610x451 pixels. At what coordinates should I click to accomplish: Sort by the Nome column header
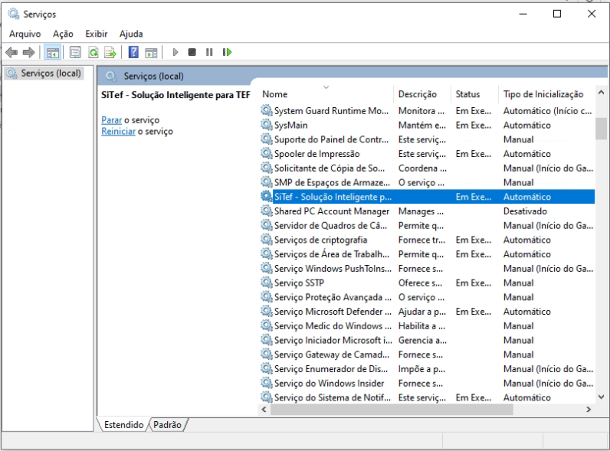tap(326, 94)
